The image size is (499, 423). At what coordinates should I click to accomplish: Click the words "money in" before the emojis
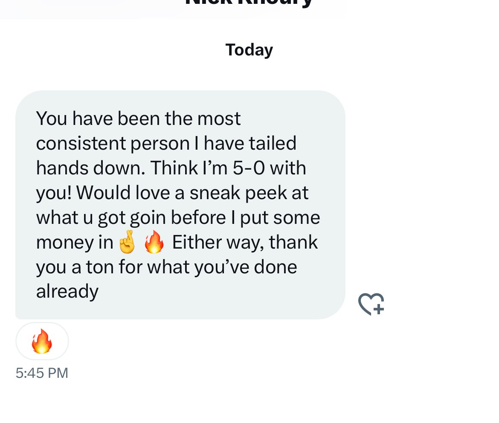click(74, 242)
